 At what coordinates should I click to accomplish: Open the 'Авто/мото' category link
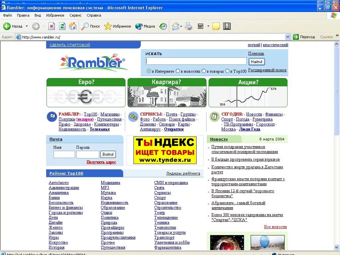tap(58, 183)
